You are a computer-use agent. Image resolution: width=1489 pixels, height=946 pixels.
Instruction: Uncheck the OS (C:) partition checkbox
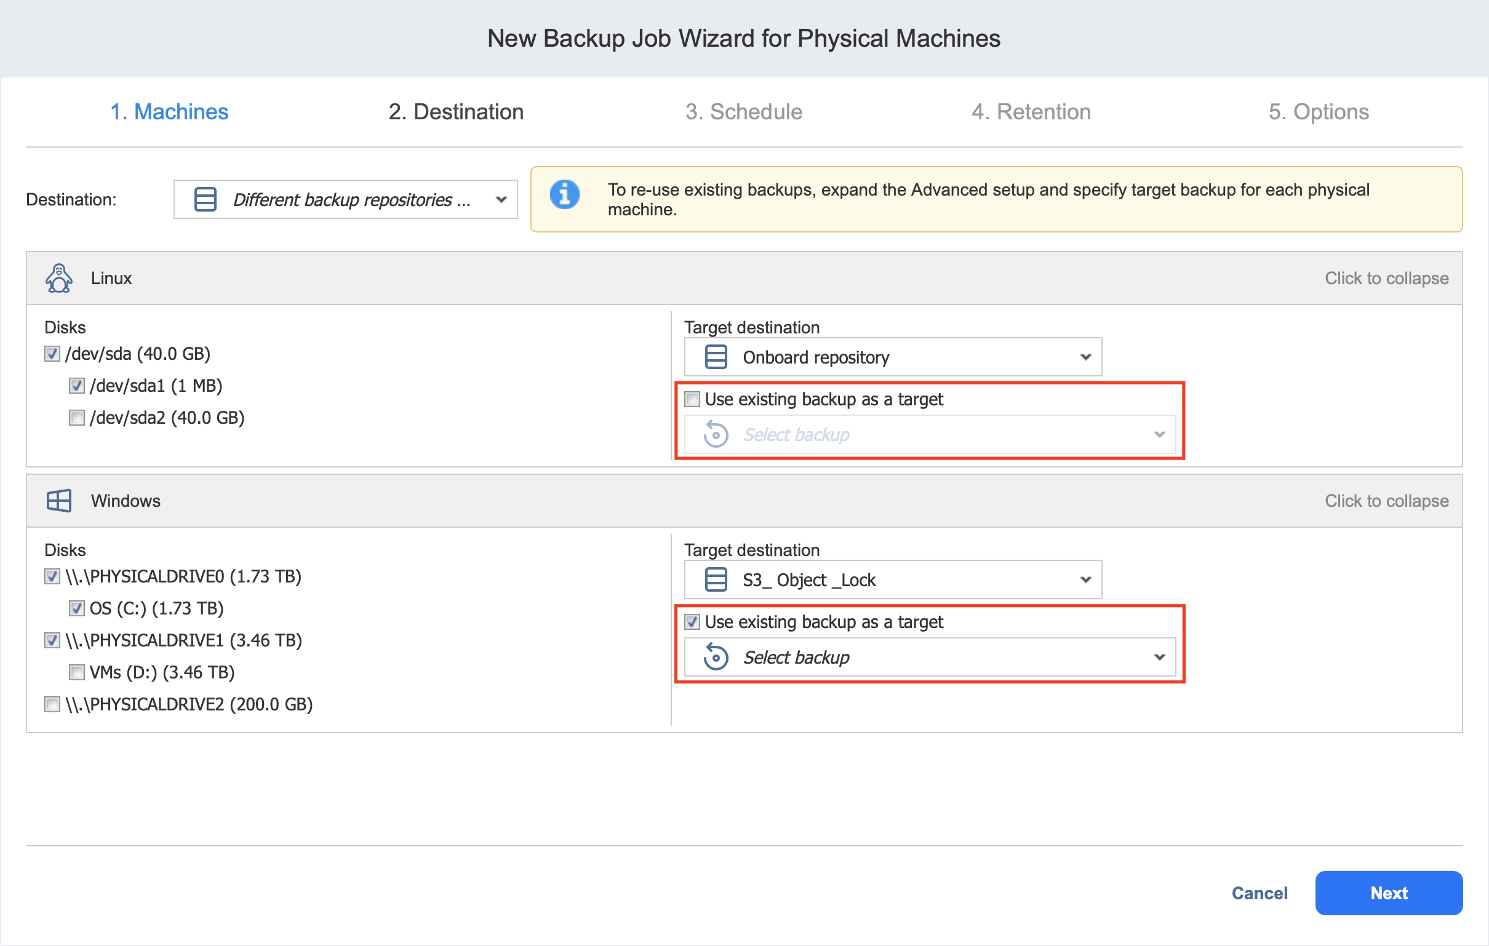coord(77,608)
